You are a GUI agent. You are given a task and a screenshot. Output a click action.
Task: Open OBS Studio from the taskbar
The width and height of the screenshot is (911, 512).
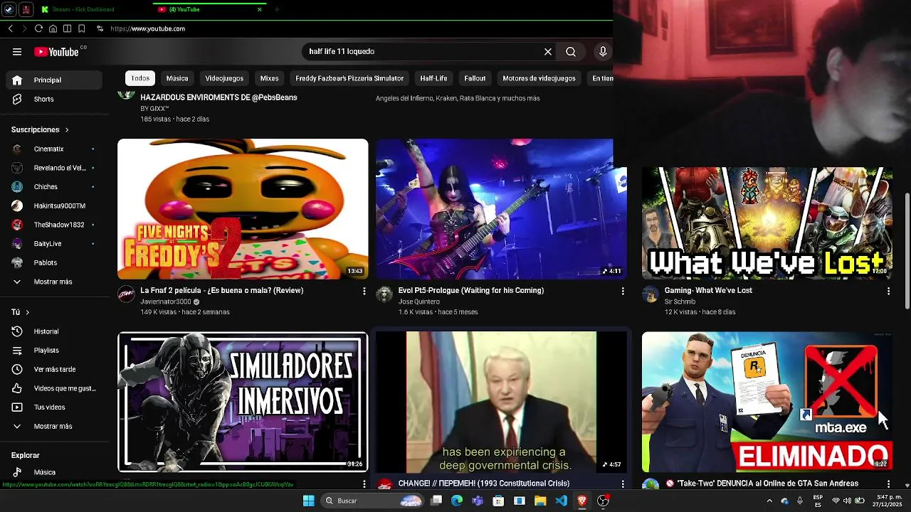(603, 501)
